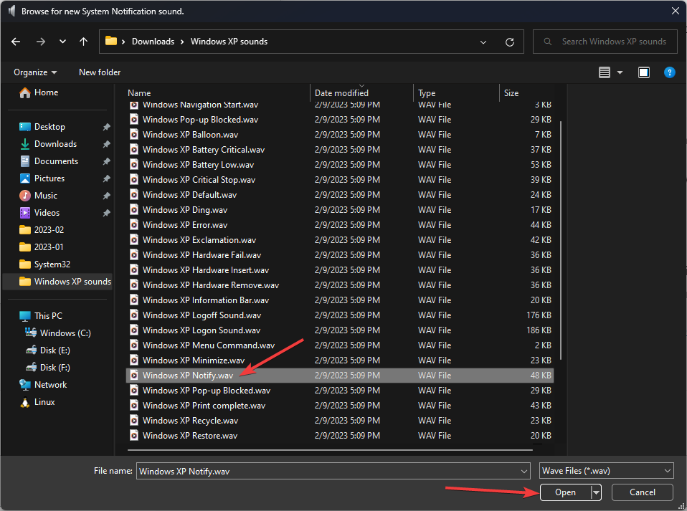Click the pin icon next to Music
This screenshot has height=511, width=687.
(x=106, y=195)
